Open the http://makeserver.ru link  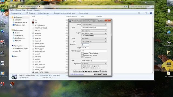point(77,74)
